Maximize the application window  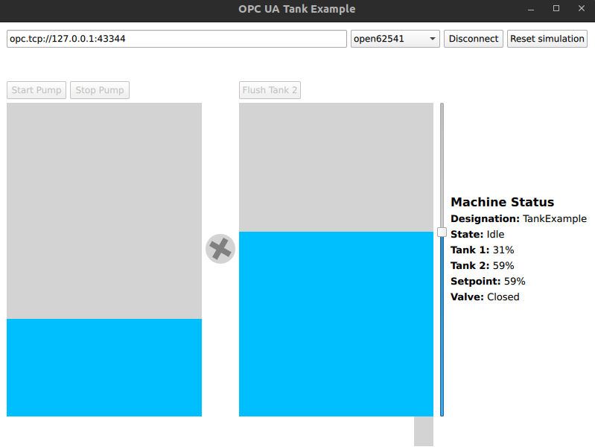556,9
